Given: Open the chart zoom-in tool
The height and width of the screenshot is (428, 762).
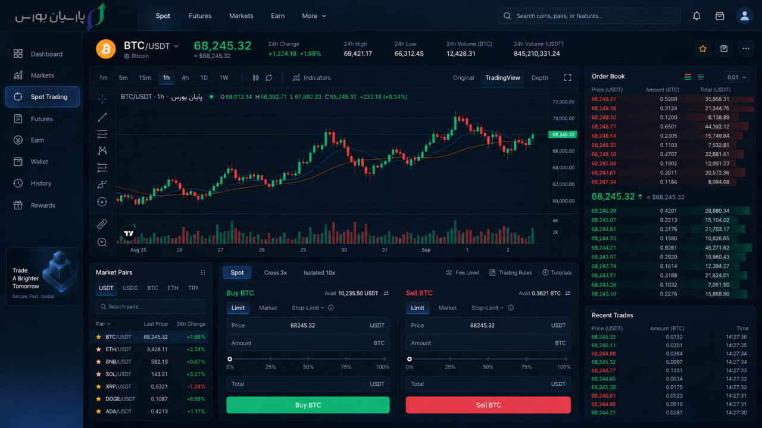Looking at the screenshot, I should click(102, 242).
